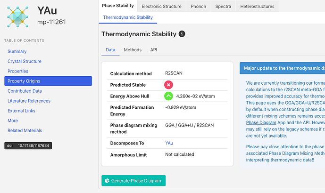Image resolution: width=325 pixels, height=193 pixels.
Task: Click the Predicted Formation Energy label
Action: (132, 111)
